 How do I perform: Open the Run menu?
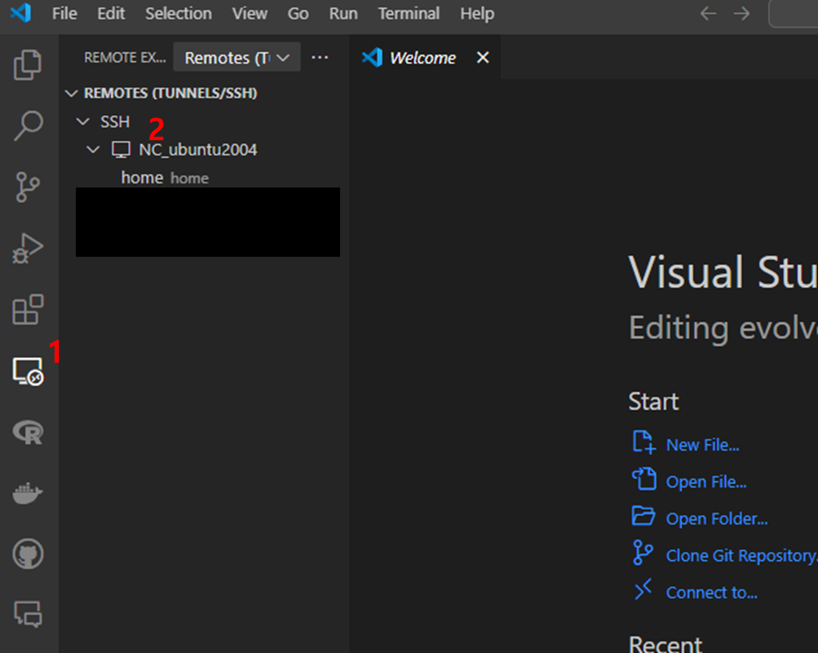(343, 14)
